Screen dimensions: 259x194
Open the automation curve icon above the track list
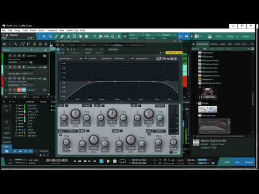[22, 44]
